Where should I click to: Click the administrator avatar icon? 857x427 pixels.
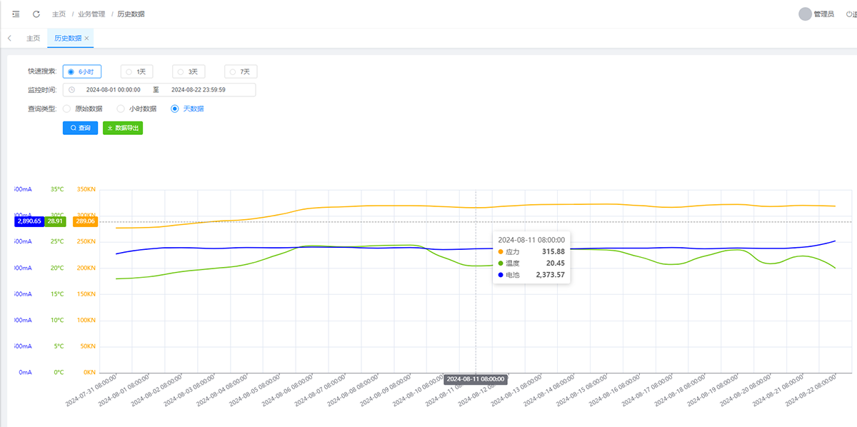[805, 14]
